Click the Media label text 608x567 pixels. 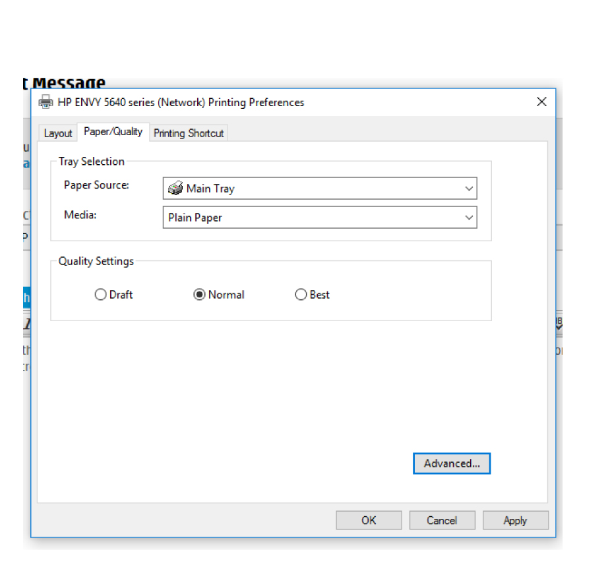click(x=80, y=215)
